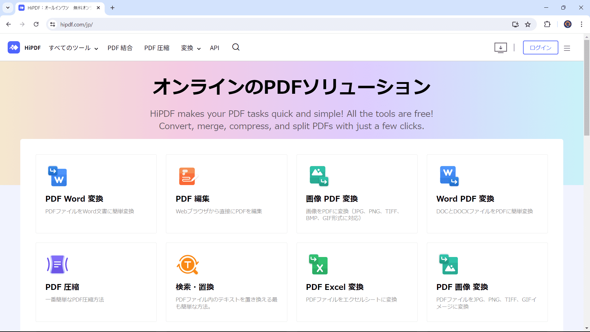Image resolution: width=590 pixels, height=332 pixels.
Task: Click the PDF 編集 card icon
Action: pyautogui.click(x=188, y=176)
